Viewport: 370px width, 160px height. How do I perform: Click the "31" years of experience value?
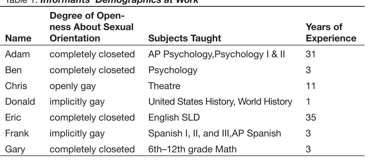coord(310,54)
